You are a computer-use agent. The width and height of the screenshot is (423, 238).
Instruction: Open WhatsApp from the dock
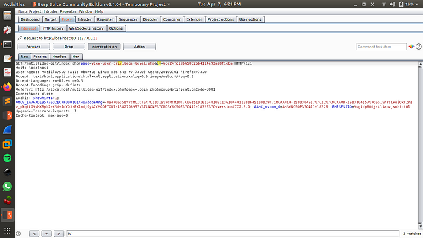coord(7,187)
